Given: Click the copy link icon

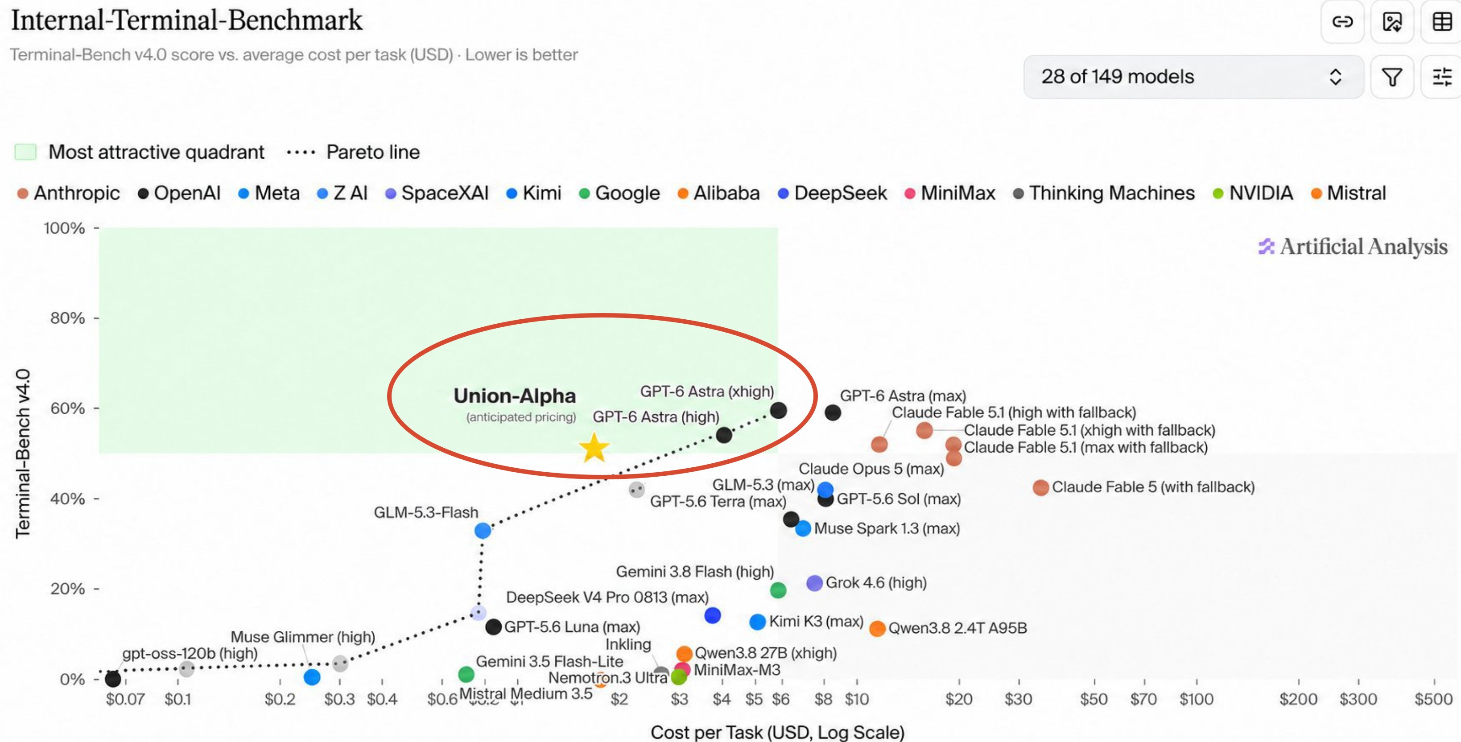Looking at the screenshot, I should (x=1342, y=21).
